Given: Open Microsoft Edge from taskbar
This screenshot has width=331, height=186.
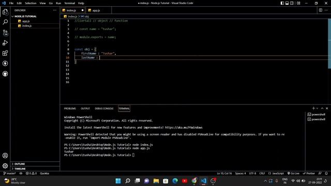Looking at the screenshot, I should point(175,181).
